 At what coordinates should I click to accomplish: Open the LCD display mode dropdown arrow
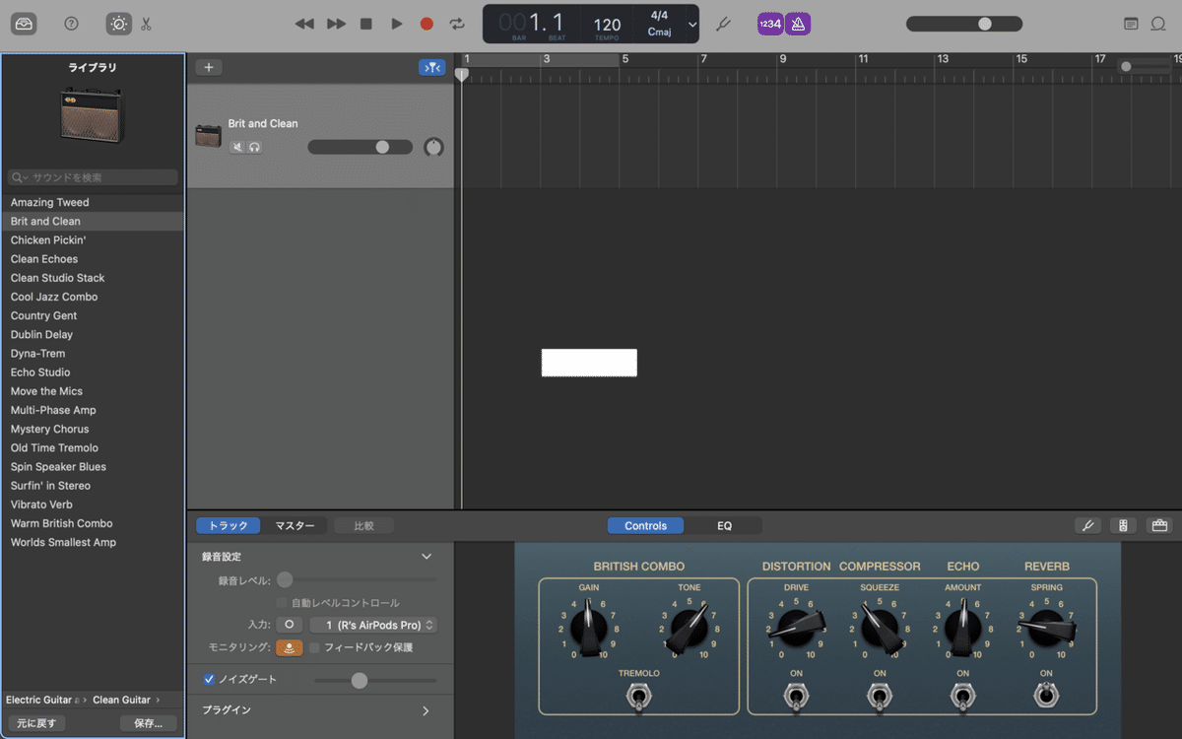click(692, 25)
